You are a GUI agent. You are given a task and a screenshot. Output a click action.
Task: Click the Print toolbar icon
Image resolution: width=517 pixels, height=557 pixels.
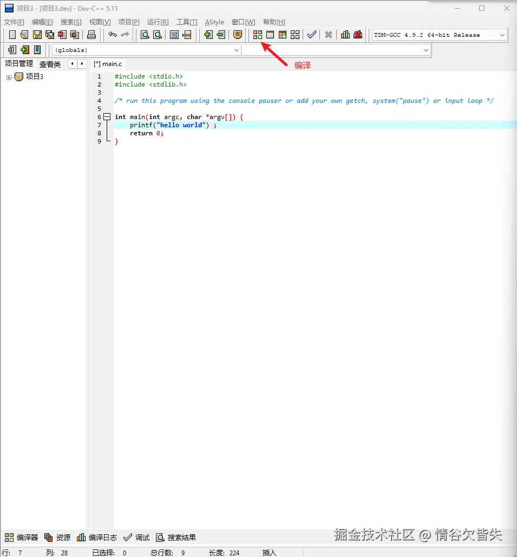pos(91,35)
